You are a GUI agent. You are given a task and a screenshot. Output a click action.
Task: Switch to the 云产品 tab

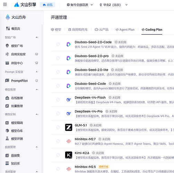coord(102,30)
